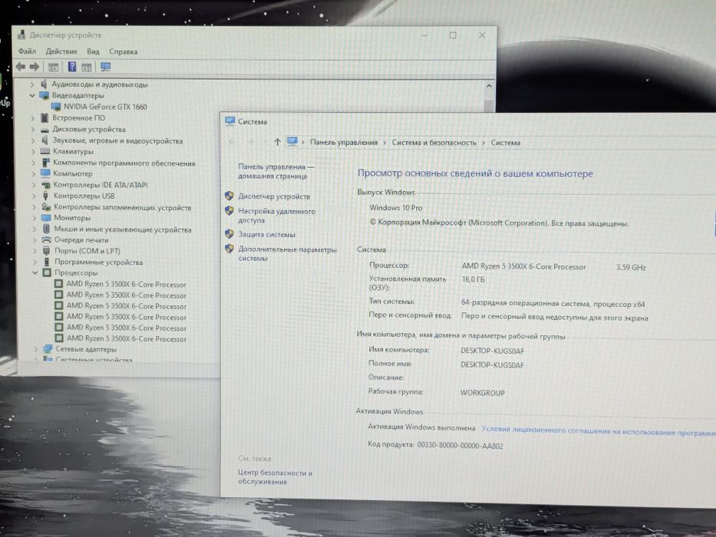Expand Звуковые, игровые и видеоустройства node
The image size is (716, 537).
coord(33,140)
